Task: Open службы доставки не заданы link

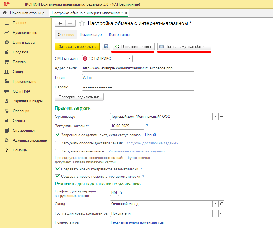Action: coord(152,143)
